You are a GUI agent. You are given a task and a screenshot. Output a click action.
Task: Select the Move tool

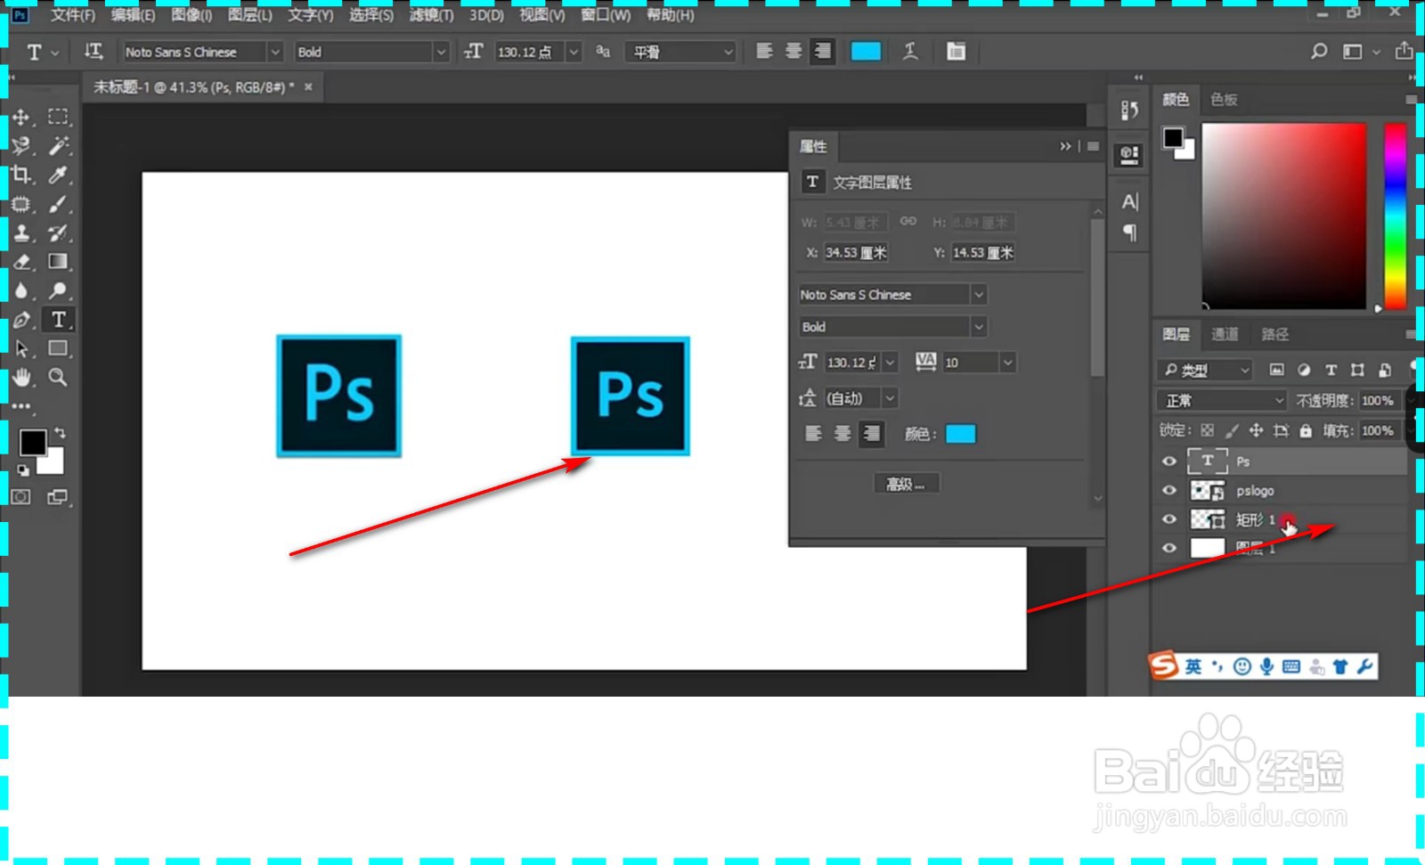click(x=21, y=118)
